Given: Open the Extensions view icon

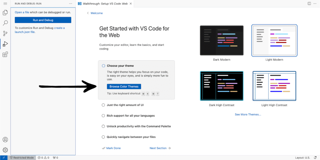Looking at the screenshot, I should (x=5, y=55).
